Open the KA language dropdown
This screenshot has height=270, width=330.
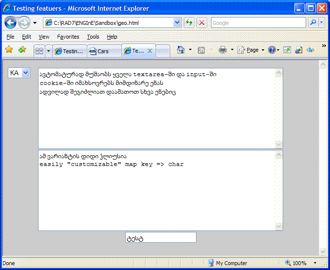[x=19, y=73]
